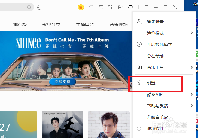Image resolution: width=198 pixels, height=138 pixels.
Task: Expand the 帮助与反馈 submenu arrow
Action: 192,106
